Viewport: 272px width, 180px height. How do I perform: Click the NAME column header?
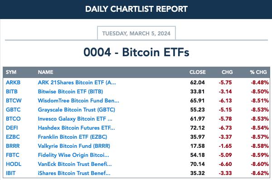pyautogui.click(x=45, y=72)
